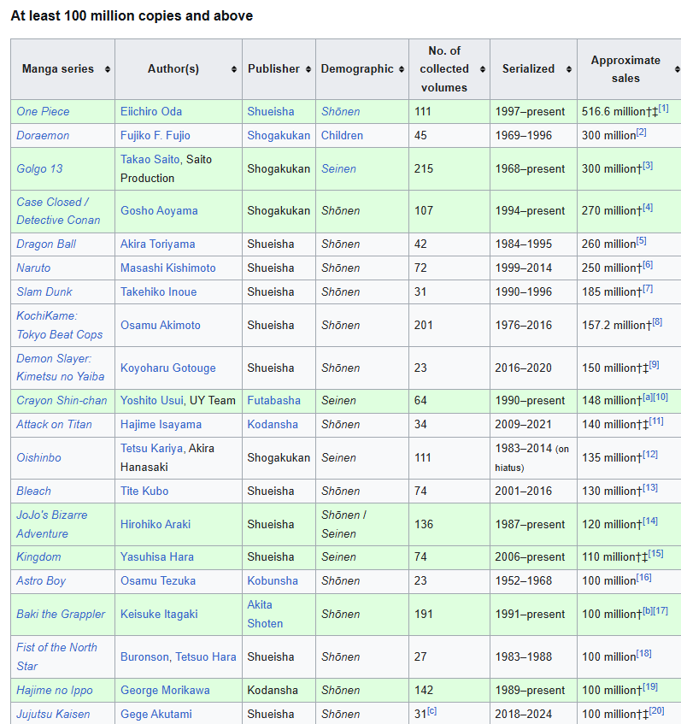Open the Doraemon article link
The width and height of the screenshot is (681, 724).
point(43,136)
